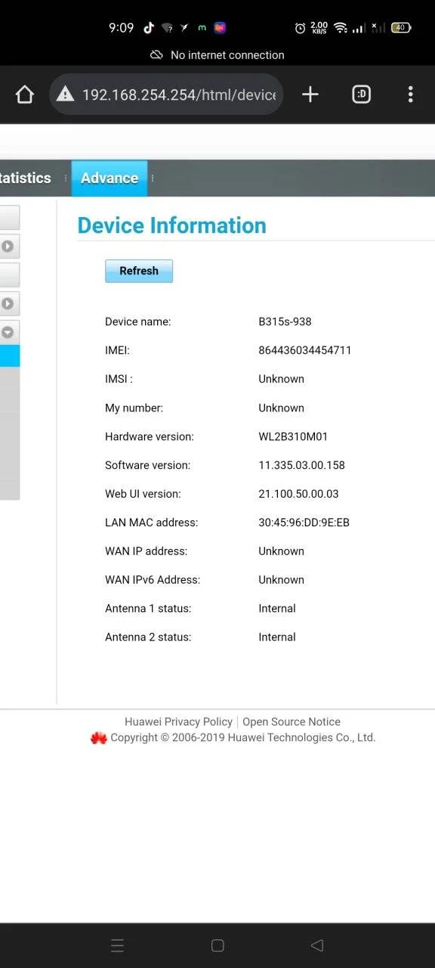Select hardware version WL2B310M01

[293, 436]
